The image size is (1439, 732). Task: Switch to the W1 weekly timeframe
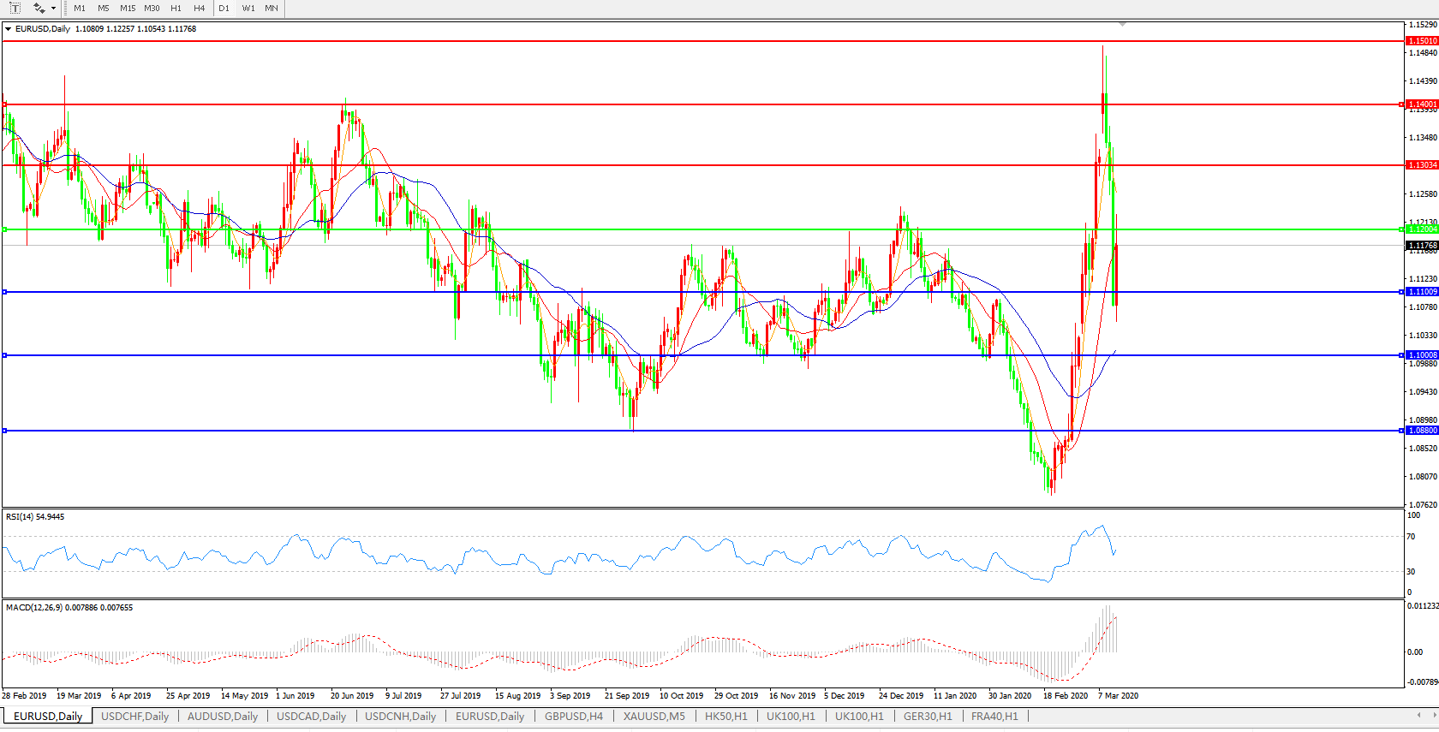tap(248, 9)
